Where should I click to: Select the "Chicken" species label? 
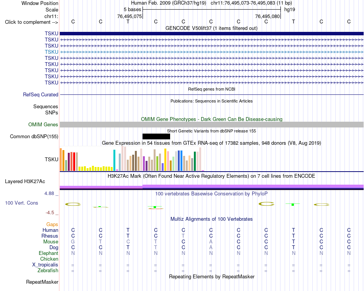click(49, 259)
